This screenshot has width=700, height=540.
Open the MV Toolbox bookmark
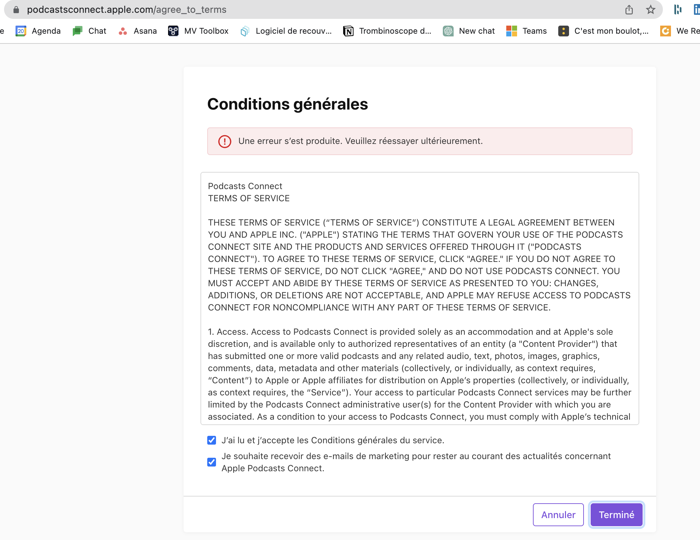[198, 31]
